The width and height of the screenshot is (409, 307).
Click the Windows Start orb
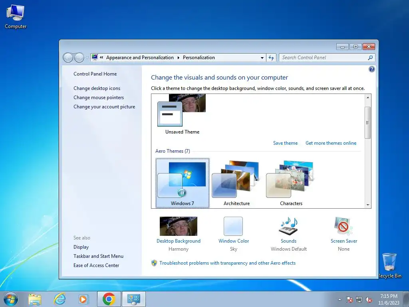(11, 299)
